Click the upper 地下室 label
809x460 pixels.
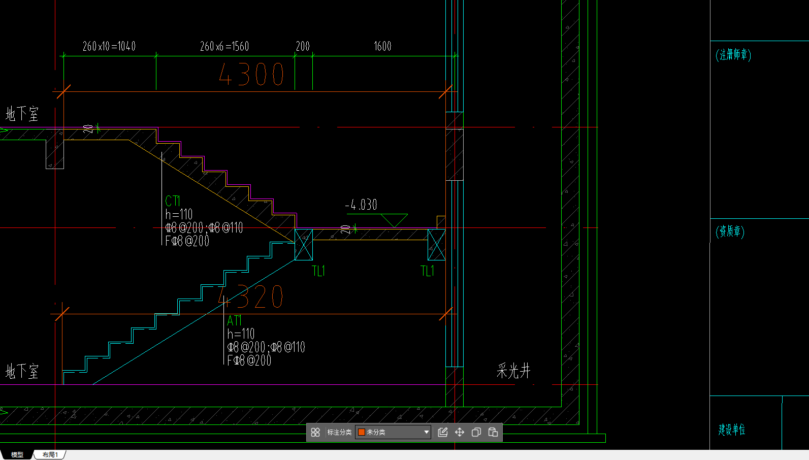coord(22,113)
